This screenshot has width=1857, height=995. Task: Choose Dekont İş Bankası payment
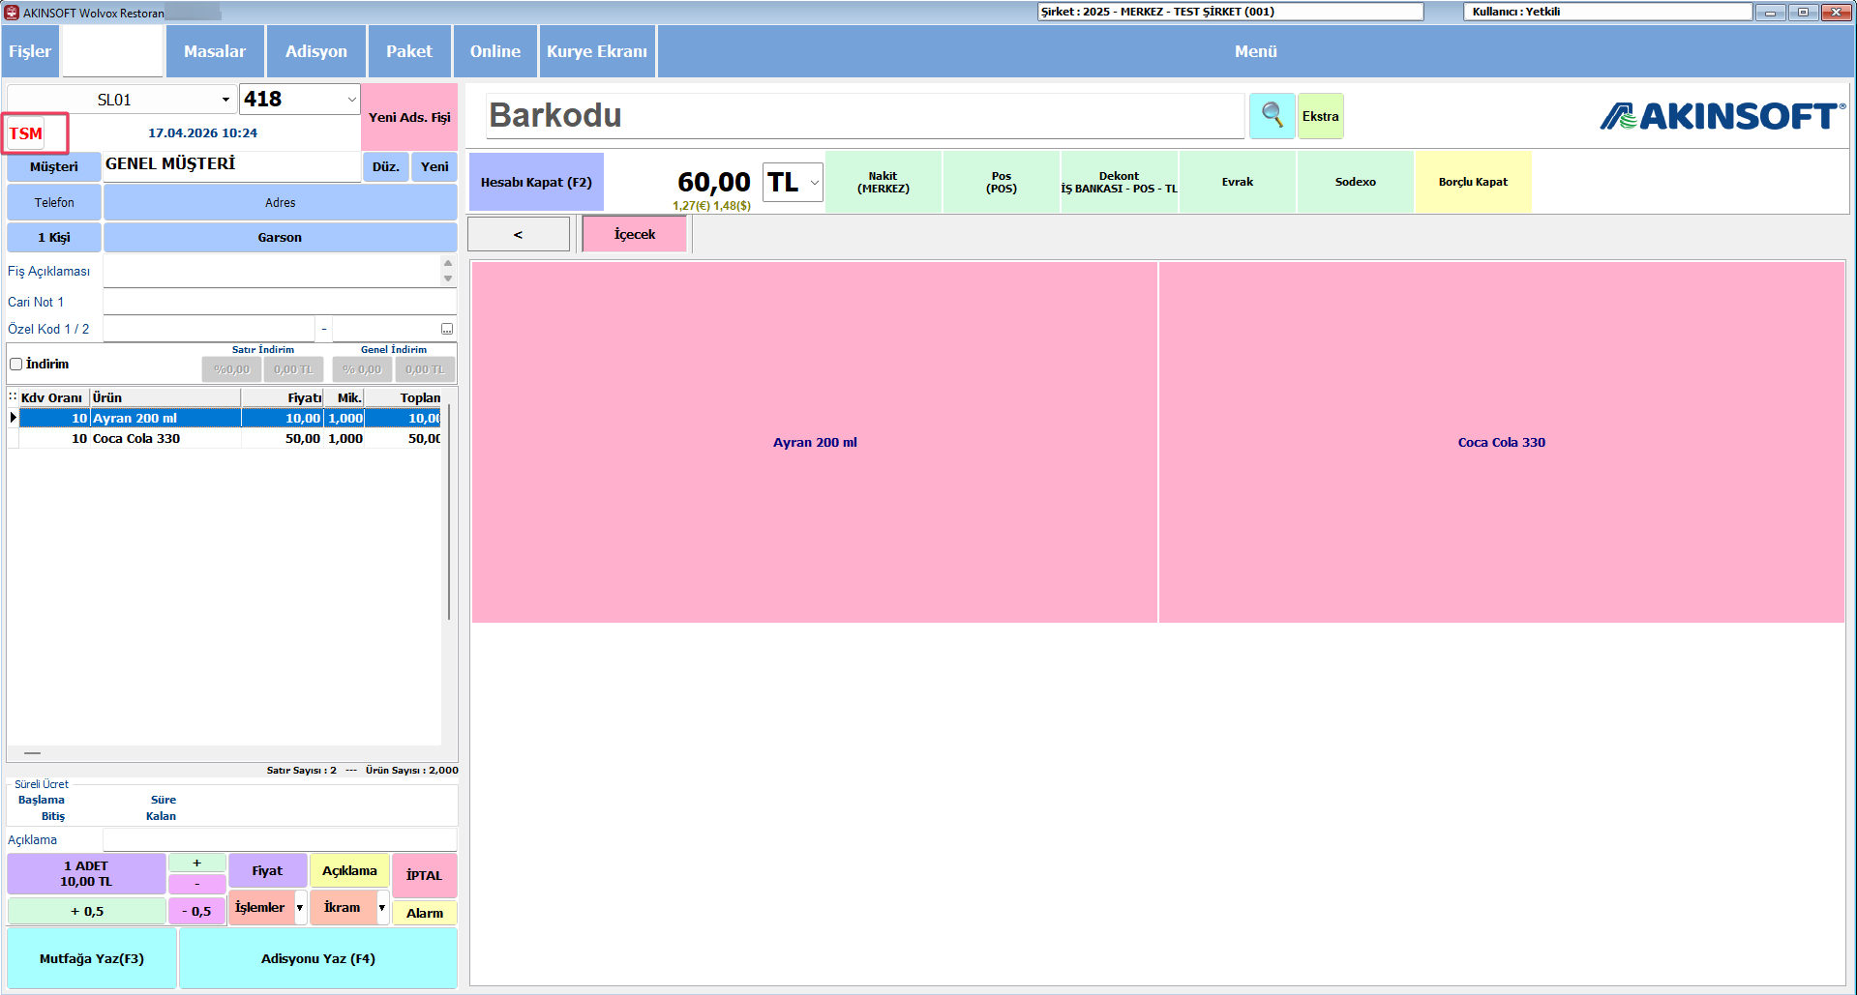(1120, 182)
